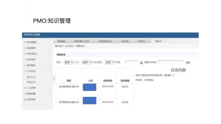Go to 首页 via breadcrumb link
This screenshot has height=124, width=221.
(60, 46)
